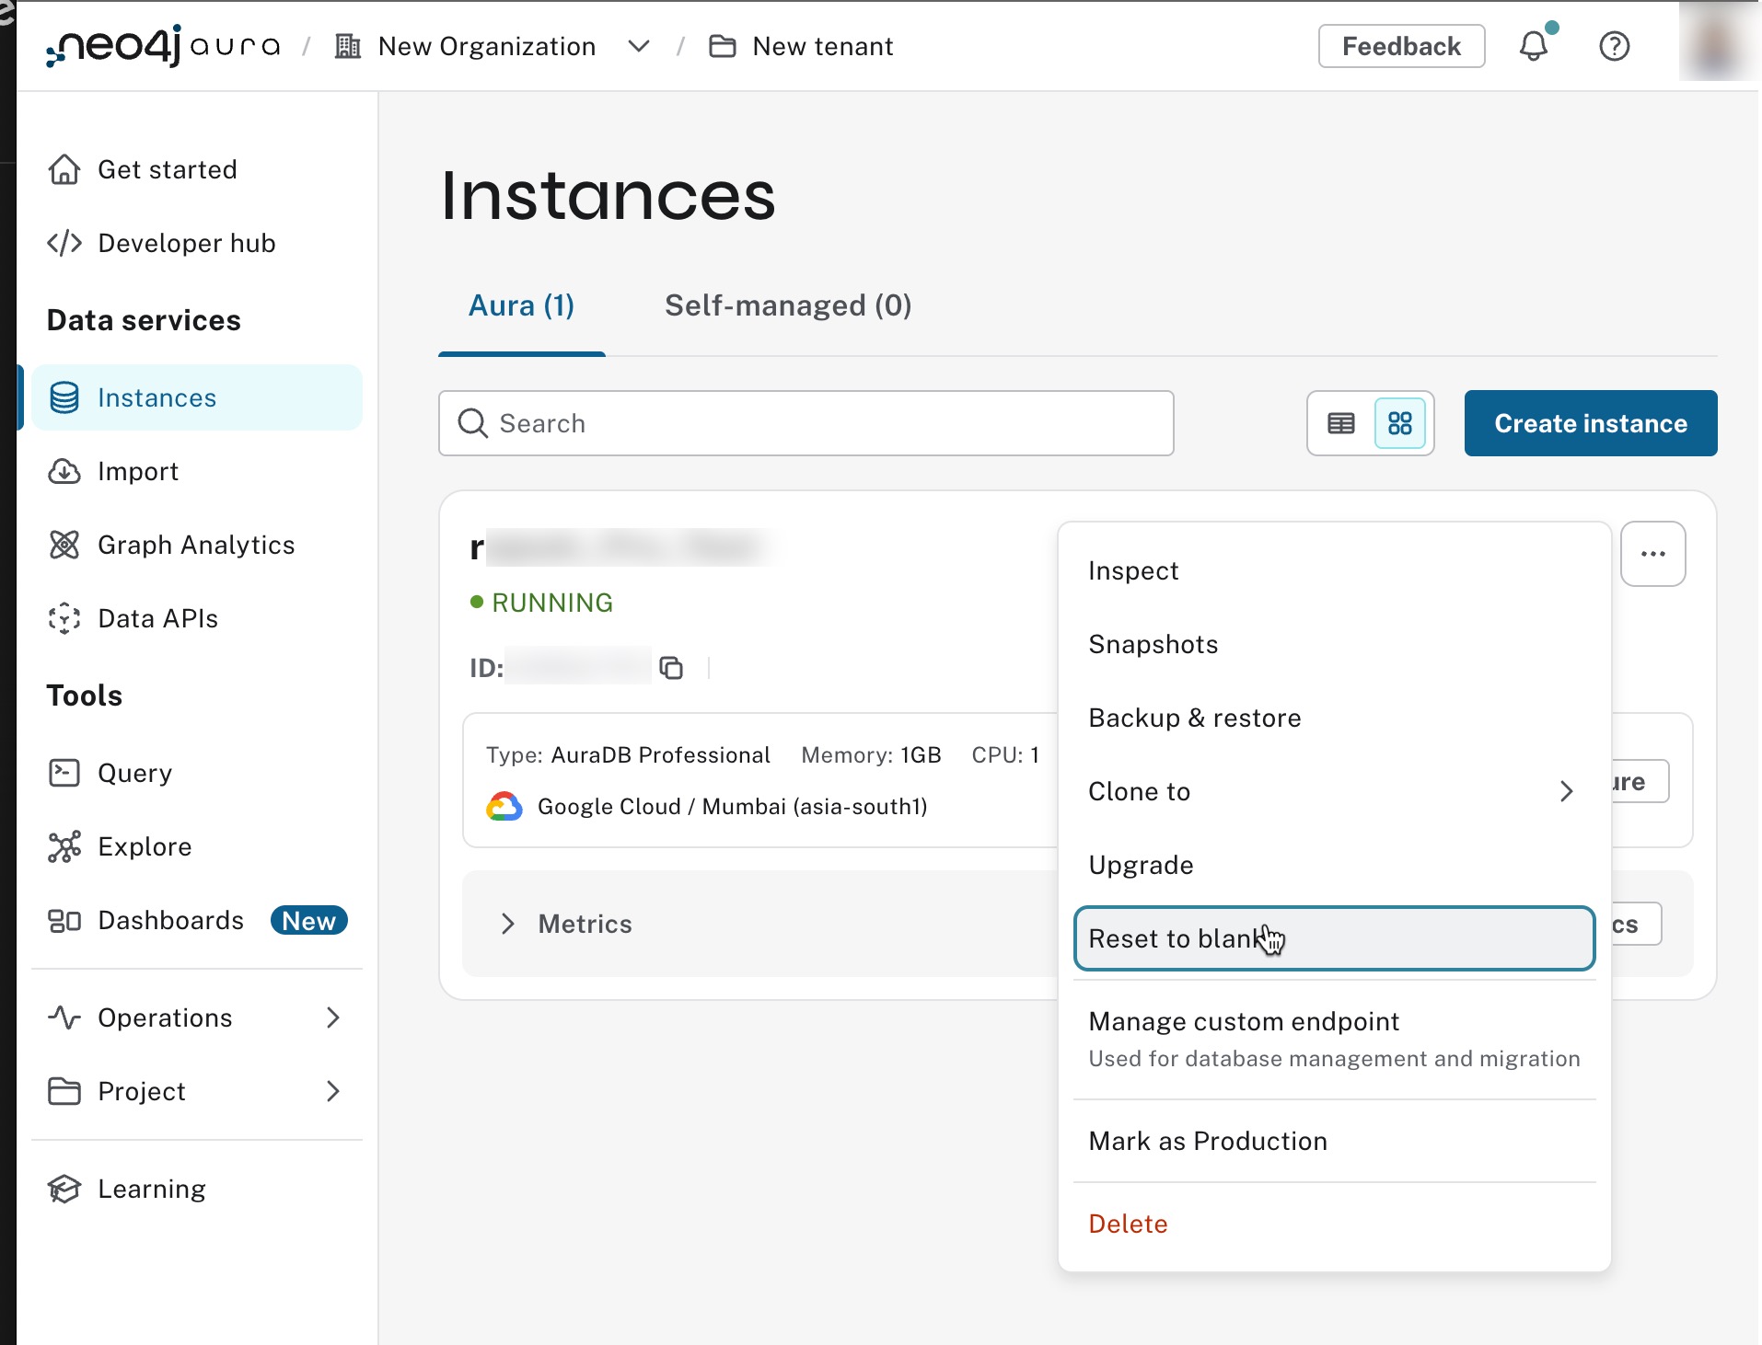Copy the instance ID

(x=671, y=668)
